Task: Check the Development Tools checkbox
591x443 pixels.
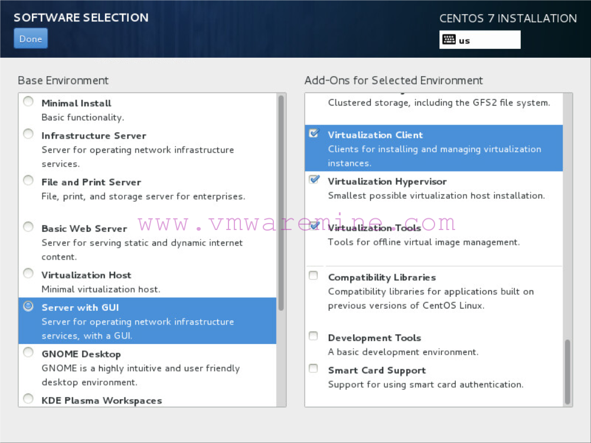Action: pyautogui.click(x=314, y=336)
